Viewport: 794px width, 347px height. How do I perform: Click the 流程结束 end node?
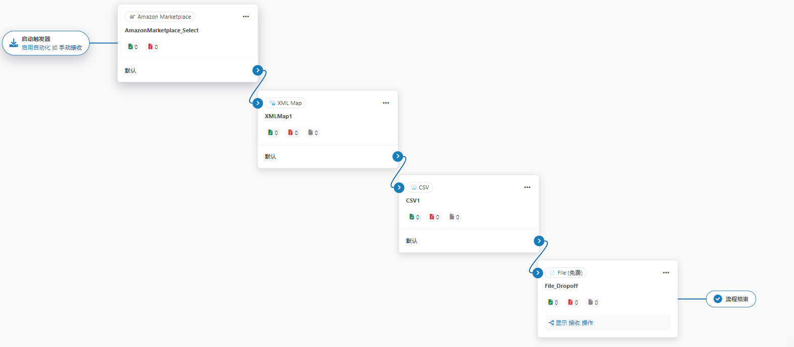click(731, 299)
